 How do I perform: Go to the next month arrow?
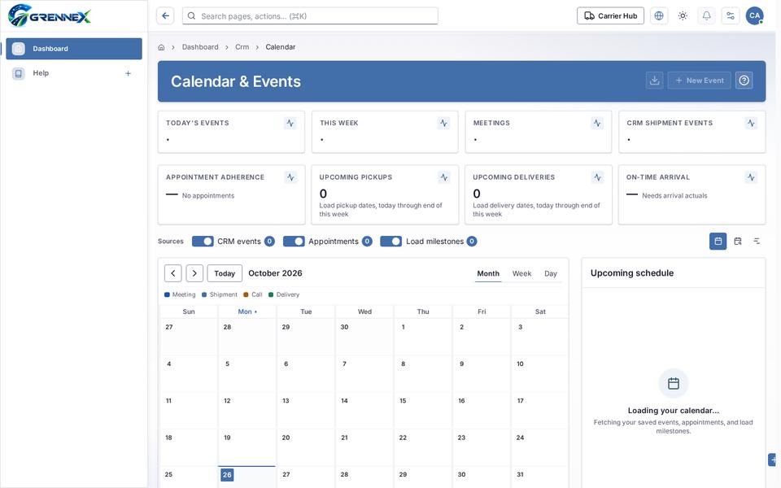click(x=194, y=273)
